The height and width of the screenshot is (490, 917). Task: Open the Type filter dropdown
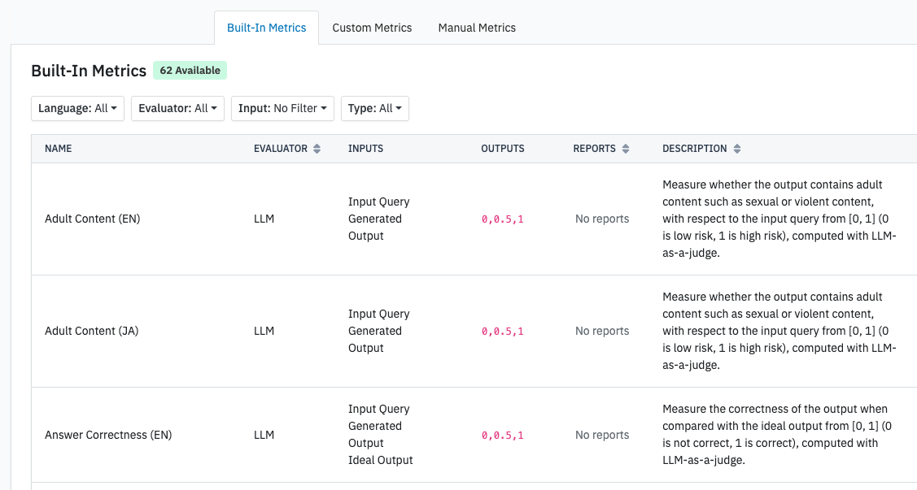(375, 109)
